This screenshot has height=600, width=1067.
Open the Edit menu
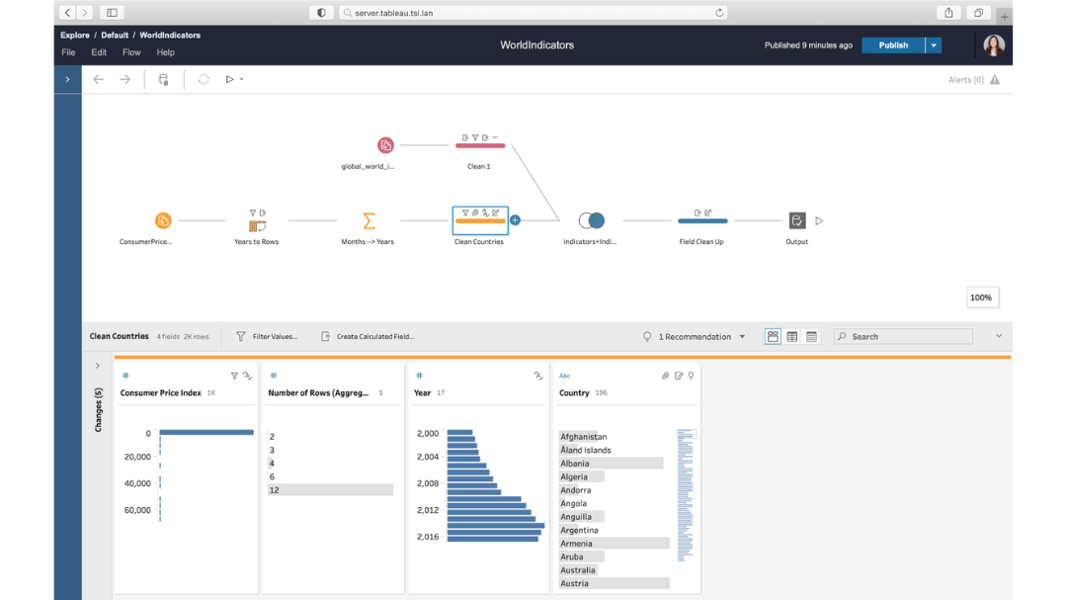pos(99,52)
